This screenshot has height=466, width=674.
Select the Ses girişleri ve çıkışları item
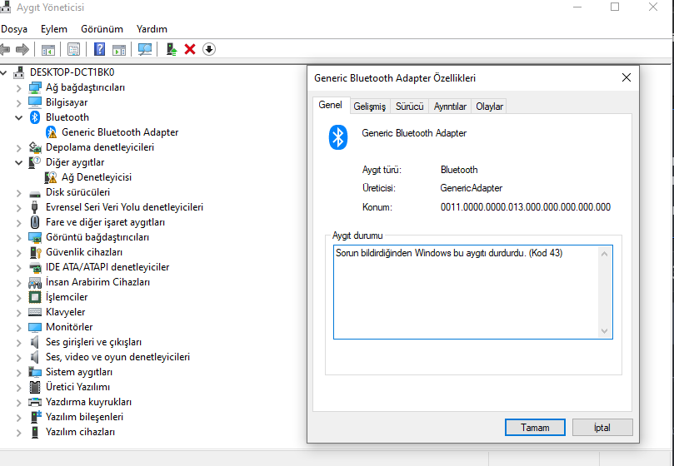(93, 342)
